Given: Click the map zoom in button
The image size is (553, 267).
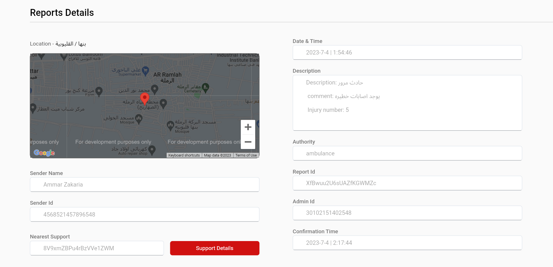Looking at the screenshot, I should point(248,127).
